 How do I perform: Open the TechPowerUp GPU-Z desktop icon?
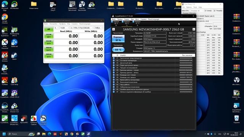(14, 32)
